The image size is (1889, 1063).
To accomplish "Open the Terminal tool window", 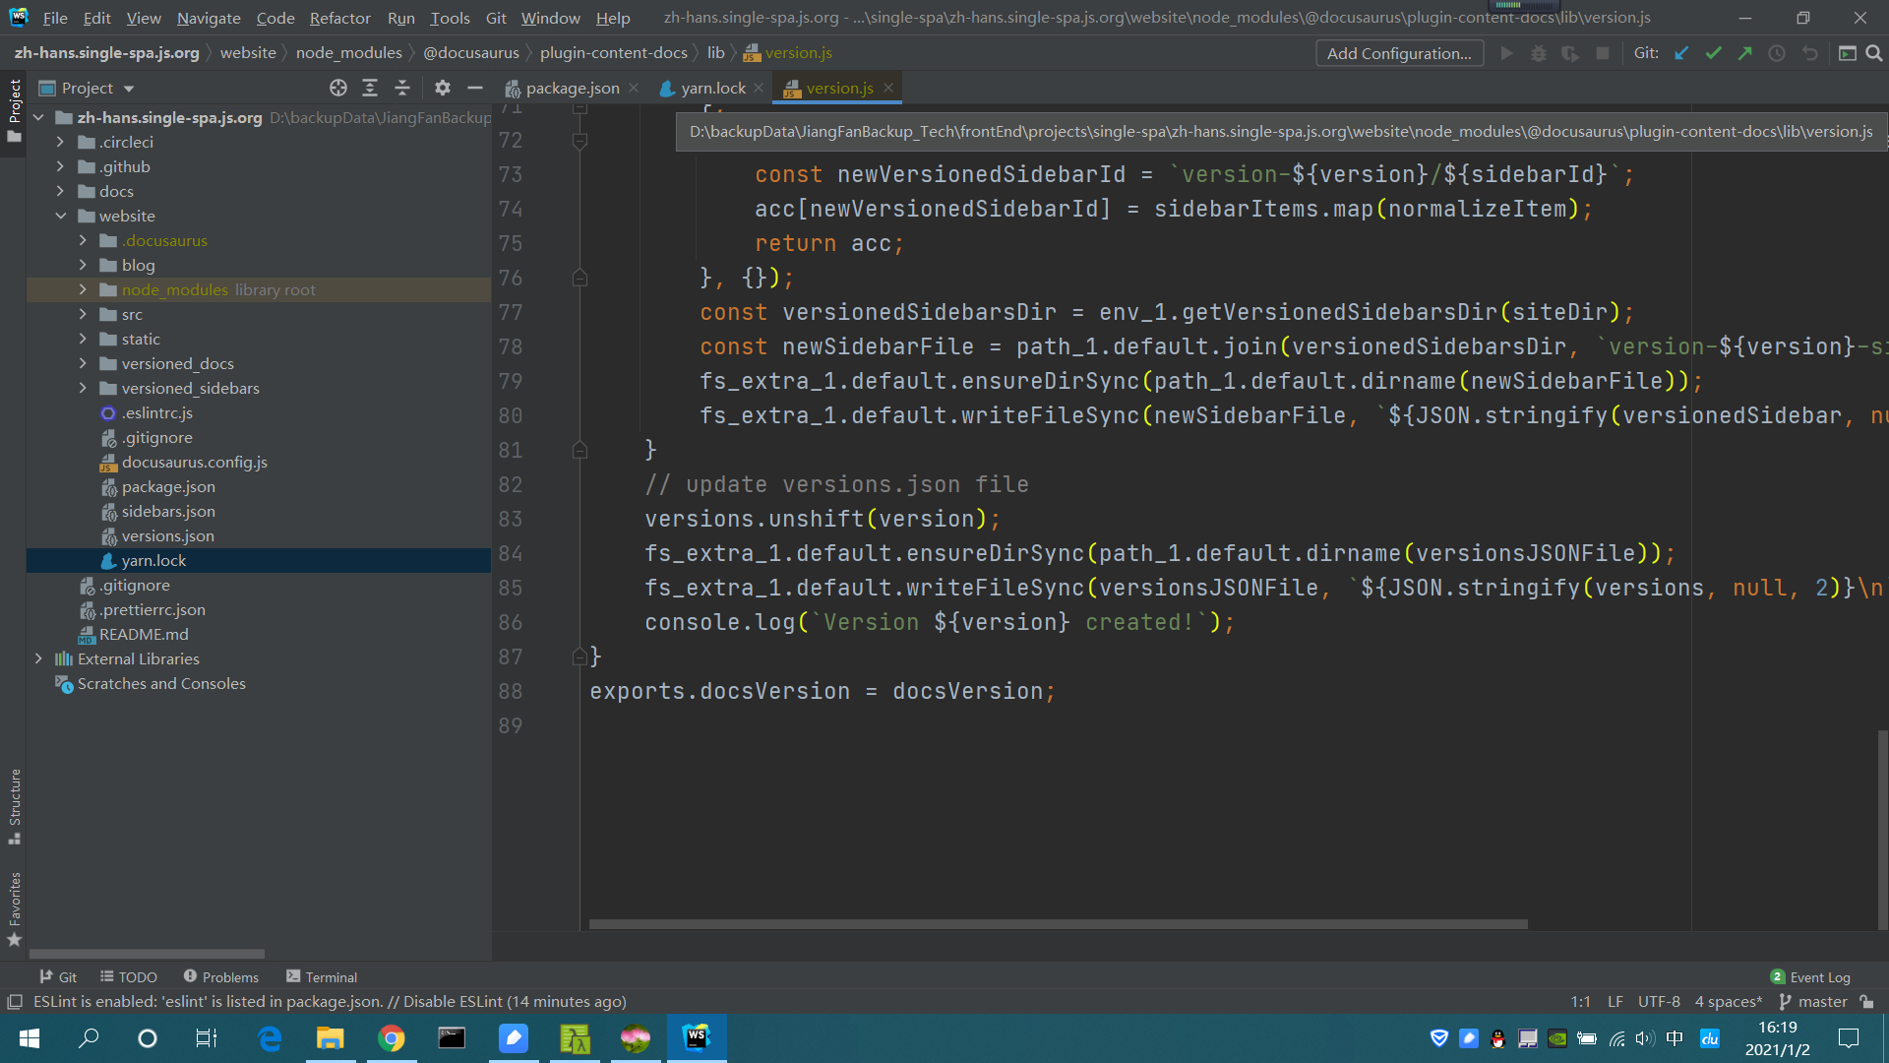I will (x=321, y=976).
